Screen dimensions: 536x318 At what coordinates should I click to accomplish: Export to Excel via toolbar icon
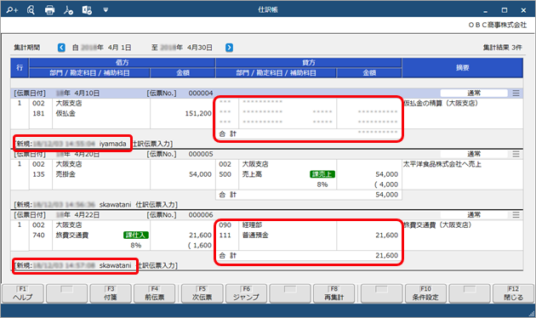point(87,10)
